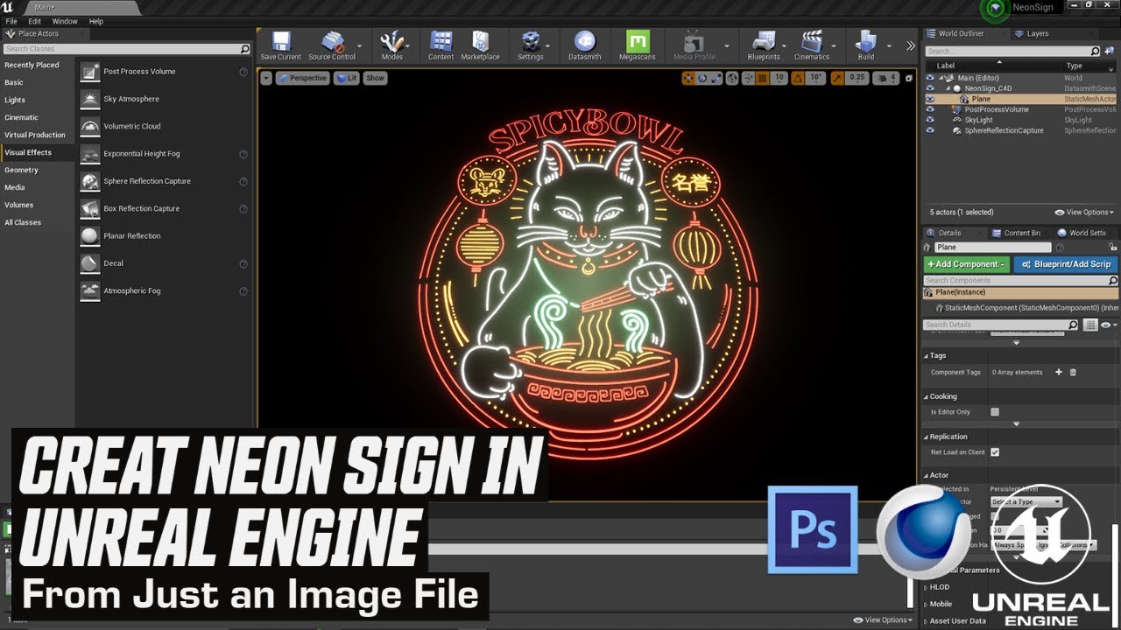The image size is (1121, 630).
Task: Open the Perspective view mode dropdown
Action: tap(302, 78)
